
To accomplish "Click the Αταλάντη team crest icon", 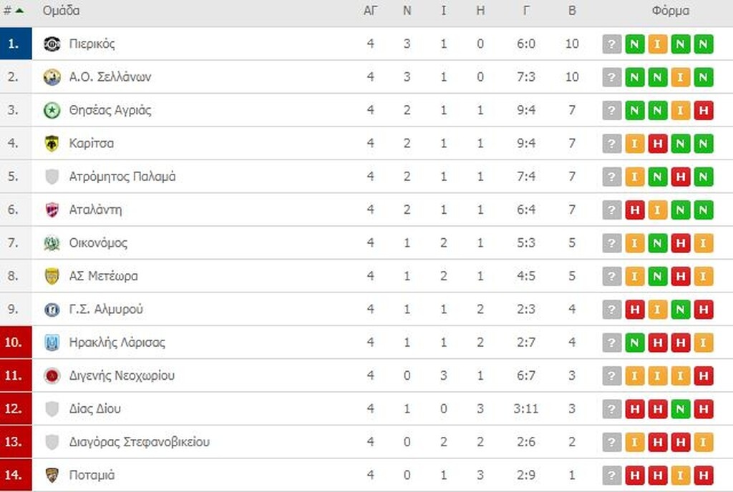I will tap(52, 210).
